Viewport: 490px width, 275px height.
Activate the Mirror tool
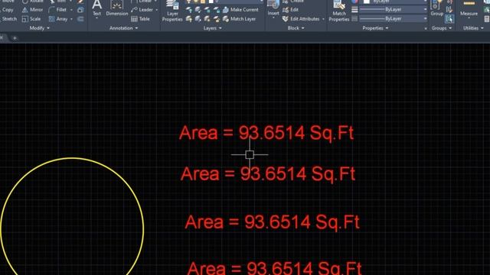click(32, 10)
